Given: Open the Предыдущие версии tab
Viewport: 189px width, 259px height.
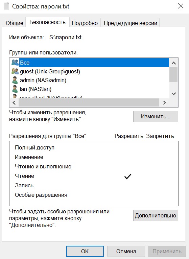Looking at the screenshot, I should point(131,23).
